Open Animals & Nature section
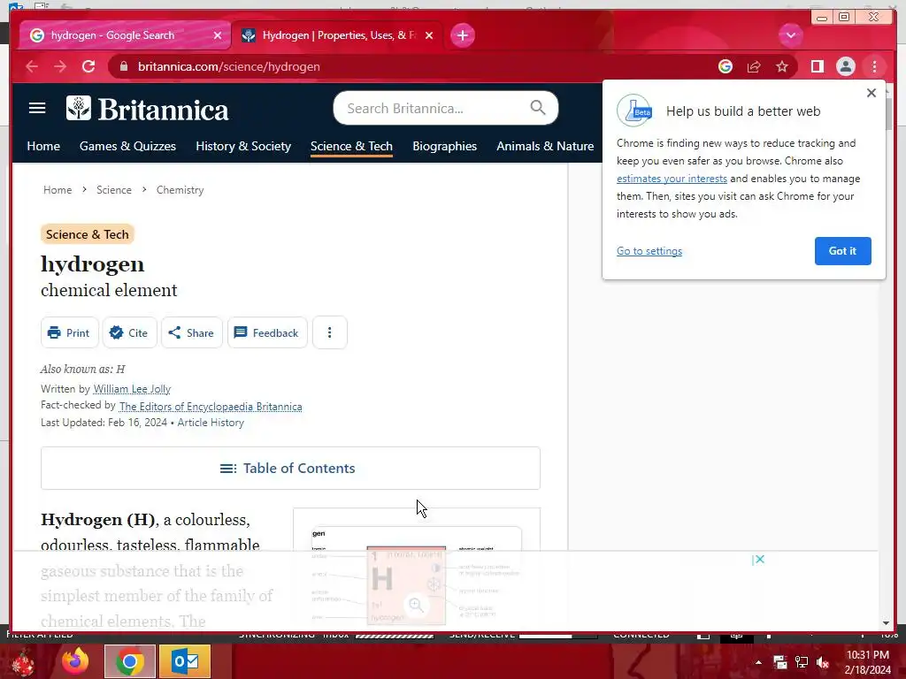The height and width of the screenshot is (679, 906). 545,146
